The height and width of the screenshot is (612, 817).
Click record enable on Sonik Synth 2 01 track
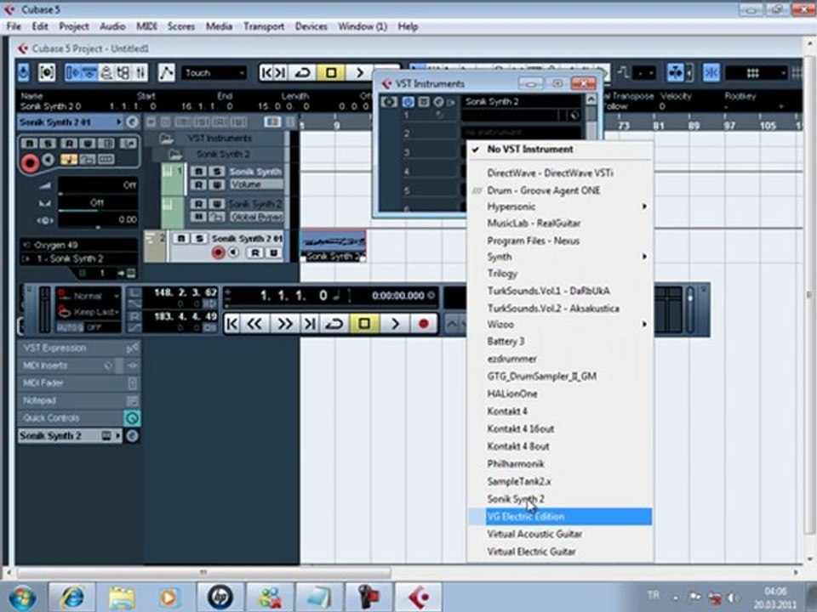point(218,253)
